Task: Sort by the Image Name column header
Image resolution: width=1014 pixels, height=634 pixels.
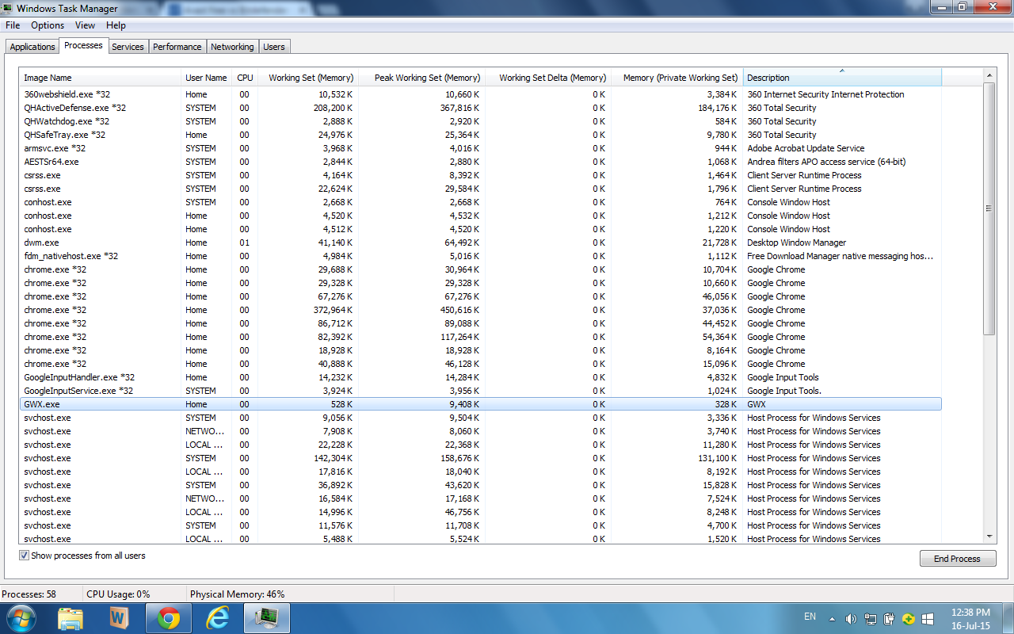Action: tap(101, 78)
